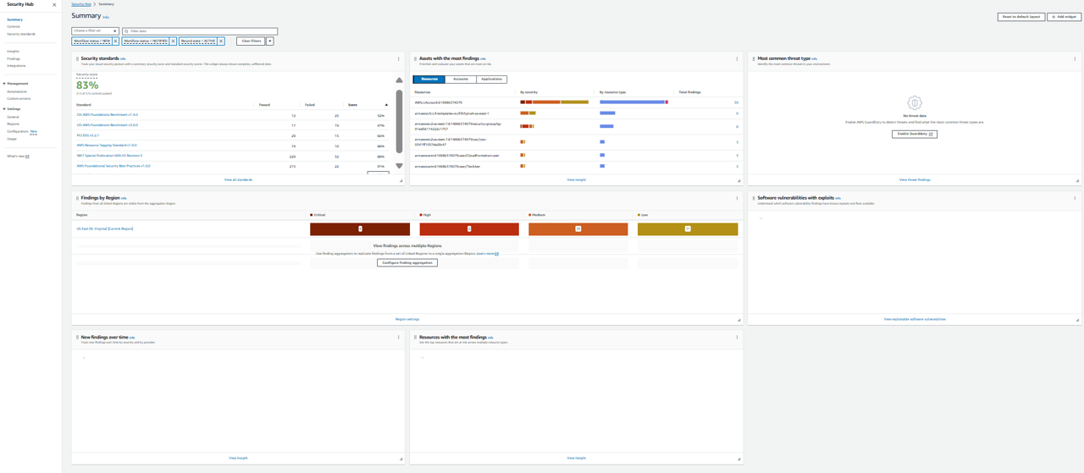Click the search icon in filter box

point(127,31)
